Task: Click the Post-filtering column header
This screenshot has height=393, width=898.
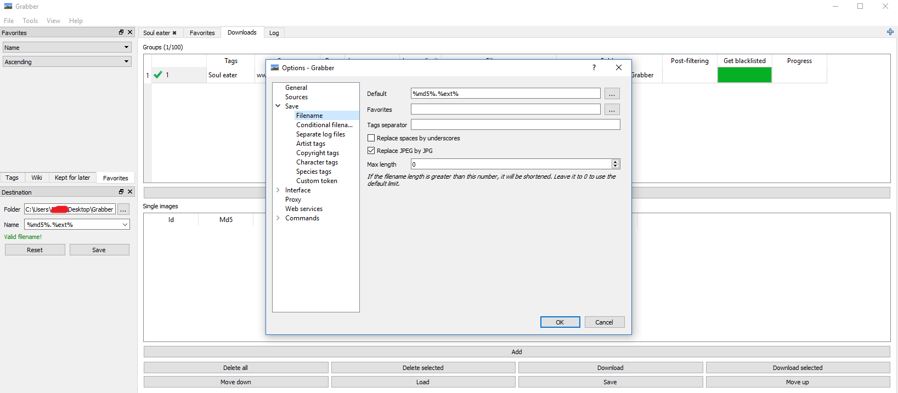Action: (690, 61)
